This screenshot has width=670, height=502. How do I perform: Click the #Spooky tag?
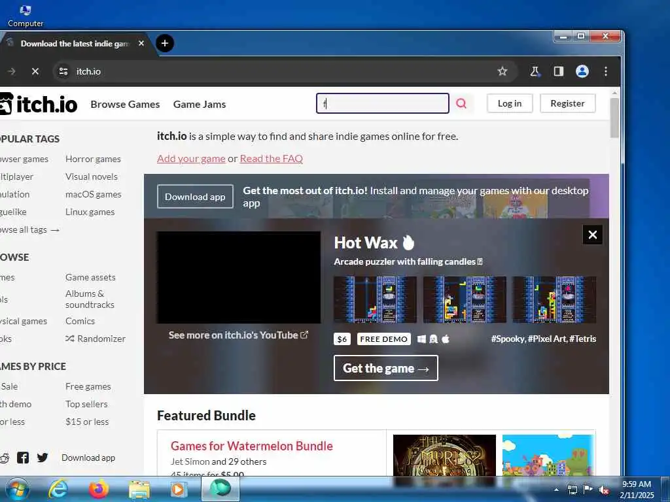[508, 339]
